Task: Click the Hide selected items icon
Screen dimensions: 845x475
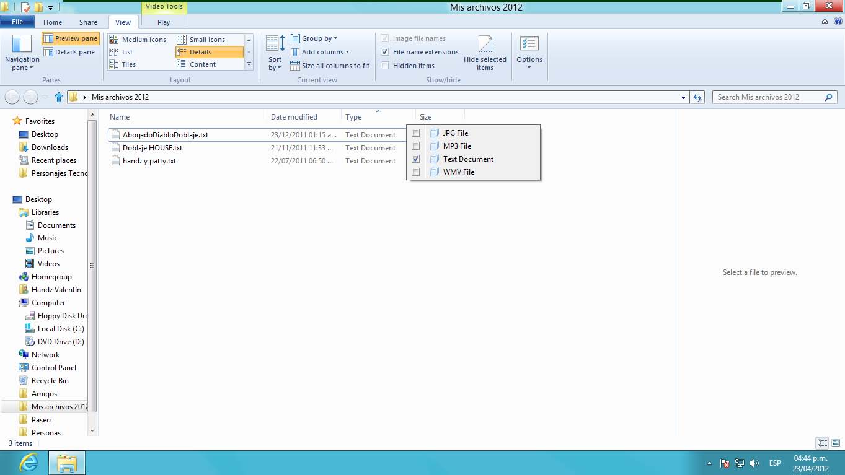Action: pos(485,45)
